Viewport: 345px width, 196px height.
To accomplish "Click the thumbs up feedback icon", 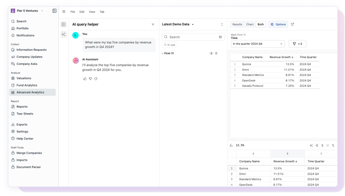I will pyautogui.click(x=85, y=79).
